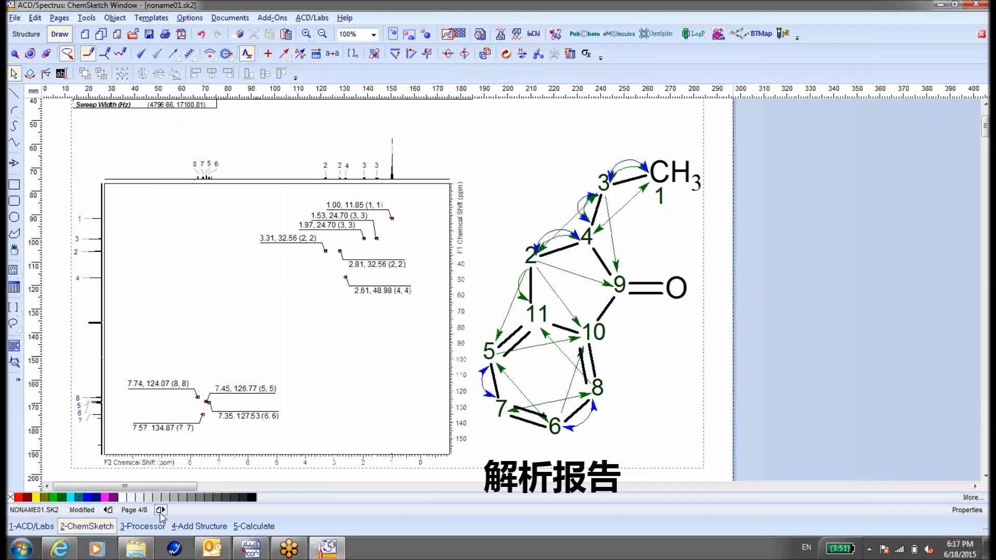
Task: Click the Paste clipboard icon
Action: click(x=286, y=34)
